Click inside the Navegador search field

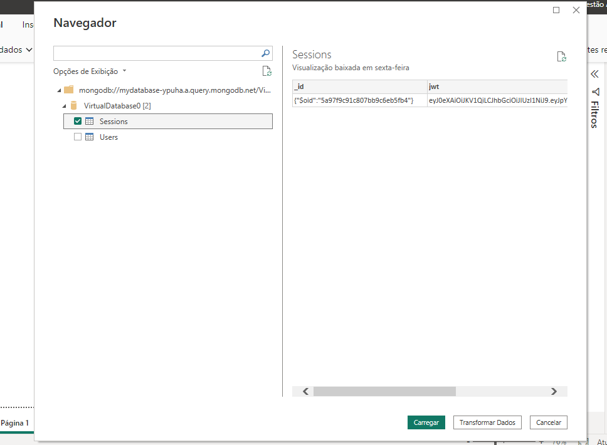pos(157,53)
